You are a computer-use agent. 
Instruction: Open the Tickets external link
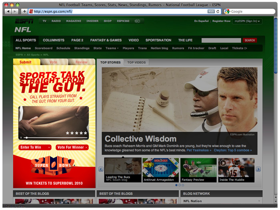[239, 48]
